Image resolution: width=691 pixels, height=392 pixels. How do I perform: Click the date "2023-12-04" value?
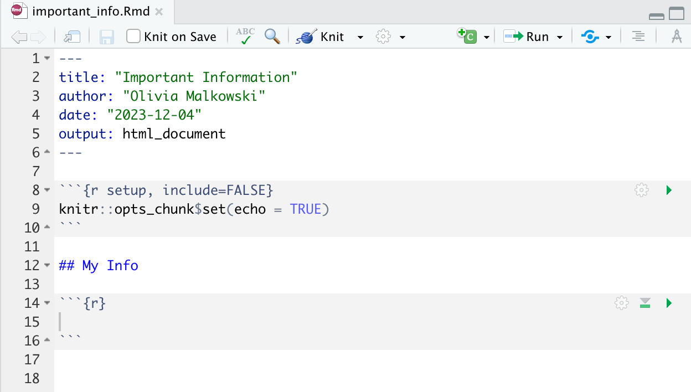pos(154,115)
